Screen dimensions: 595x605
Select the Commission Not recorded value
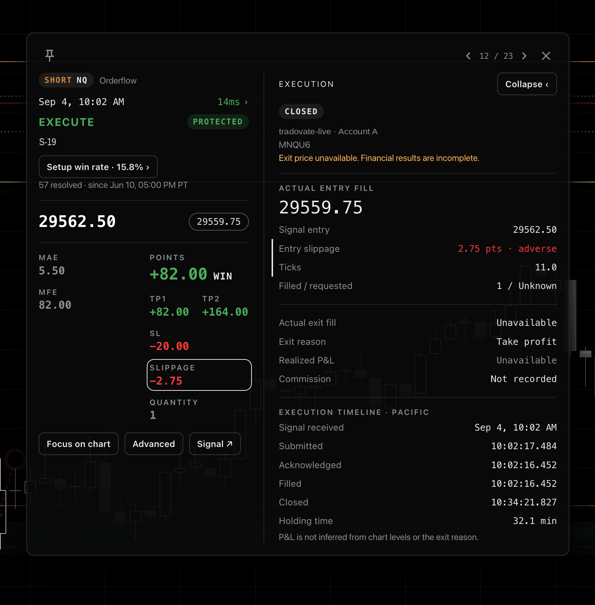click(523, 379)
